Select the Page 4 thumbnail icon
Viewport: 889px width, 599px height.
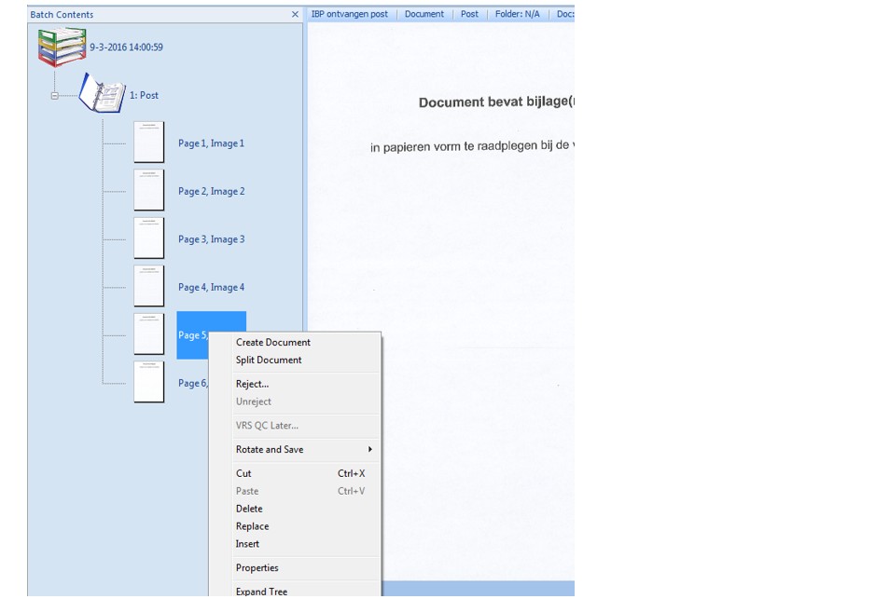click(148, 286)
